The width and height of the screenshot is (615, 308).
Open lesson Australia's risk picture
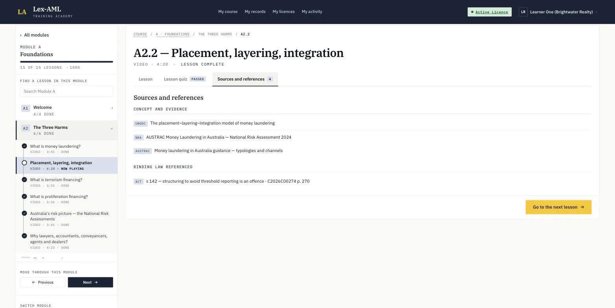67,219
